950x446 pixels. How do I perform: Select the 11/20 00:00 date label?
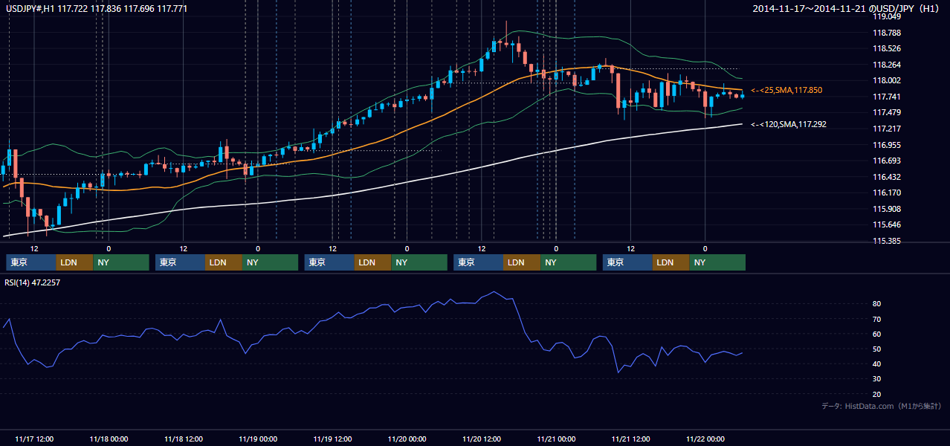(x=407, y=439)
